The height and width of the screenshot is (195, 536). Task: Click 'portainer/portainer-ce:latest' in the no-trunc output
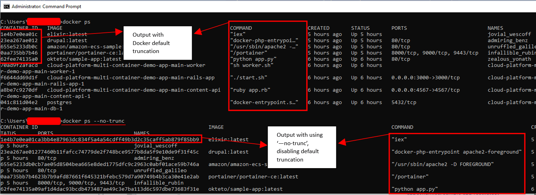(x=253, y=177)
